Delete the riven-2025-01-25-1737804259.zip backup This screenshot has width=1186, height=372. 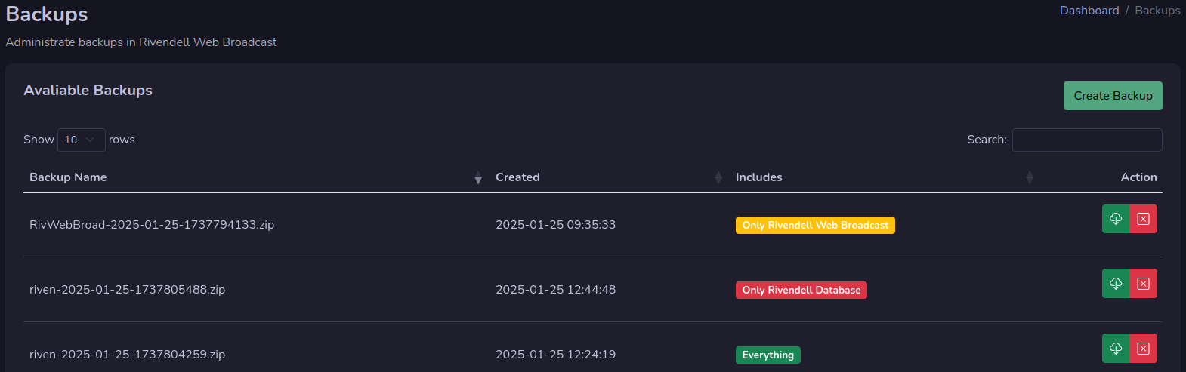(1144, 349)
